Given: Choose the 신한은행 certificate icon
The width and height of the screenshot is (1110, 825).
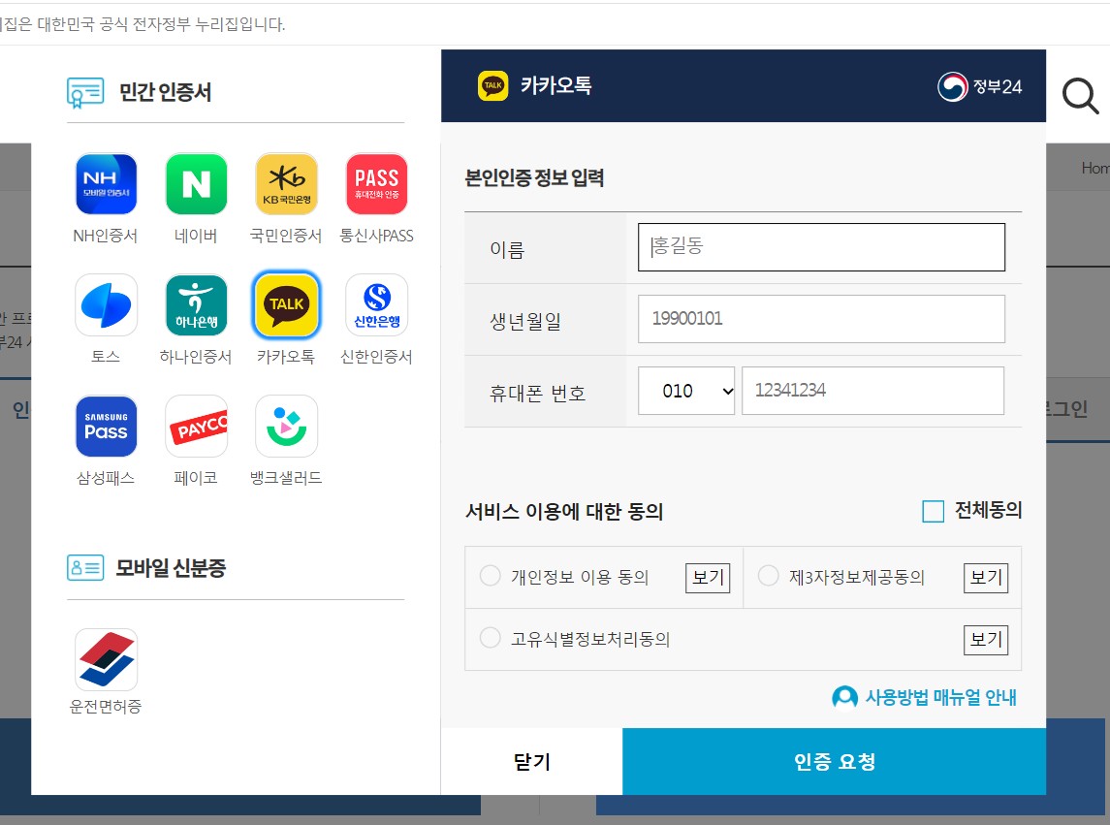Looking at the screenshot, I should [x=376, y=304].
